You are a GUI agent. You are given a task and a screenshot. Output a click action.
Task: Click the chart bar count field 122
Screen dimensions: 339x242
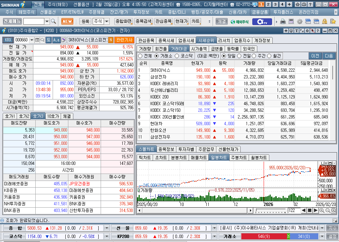(294, 210)
